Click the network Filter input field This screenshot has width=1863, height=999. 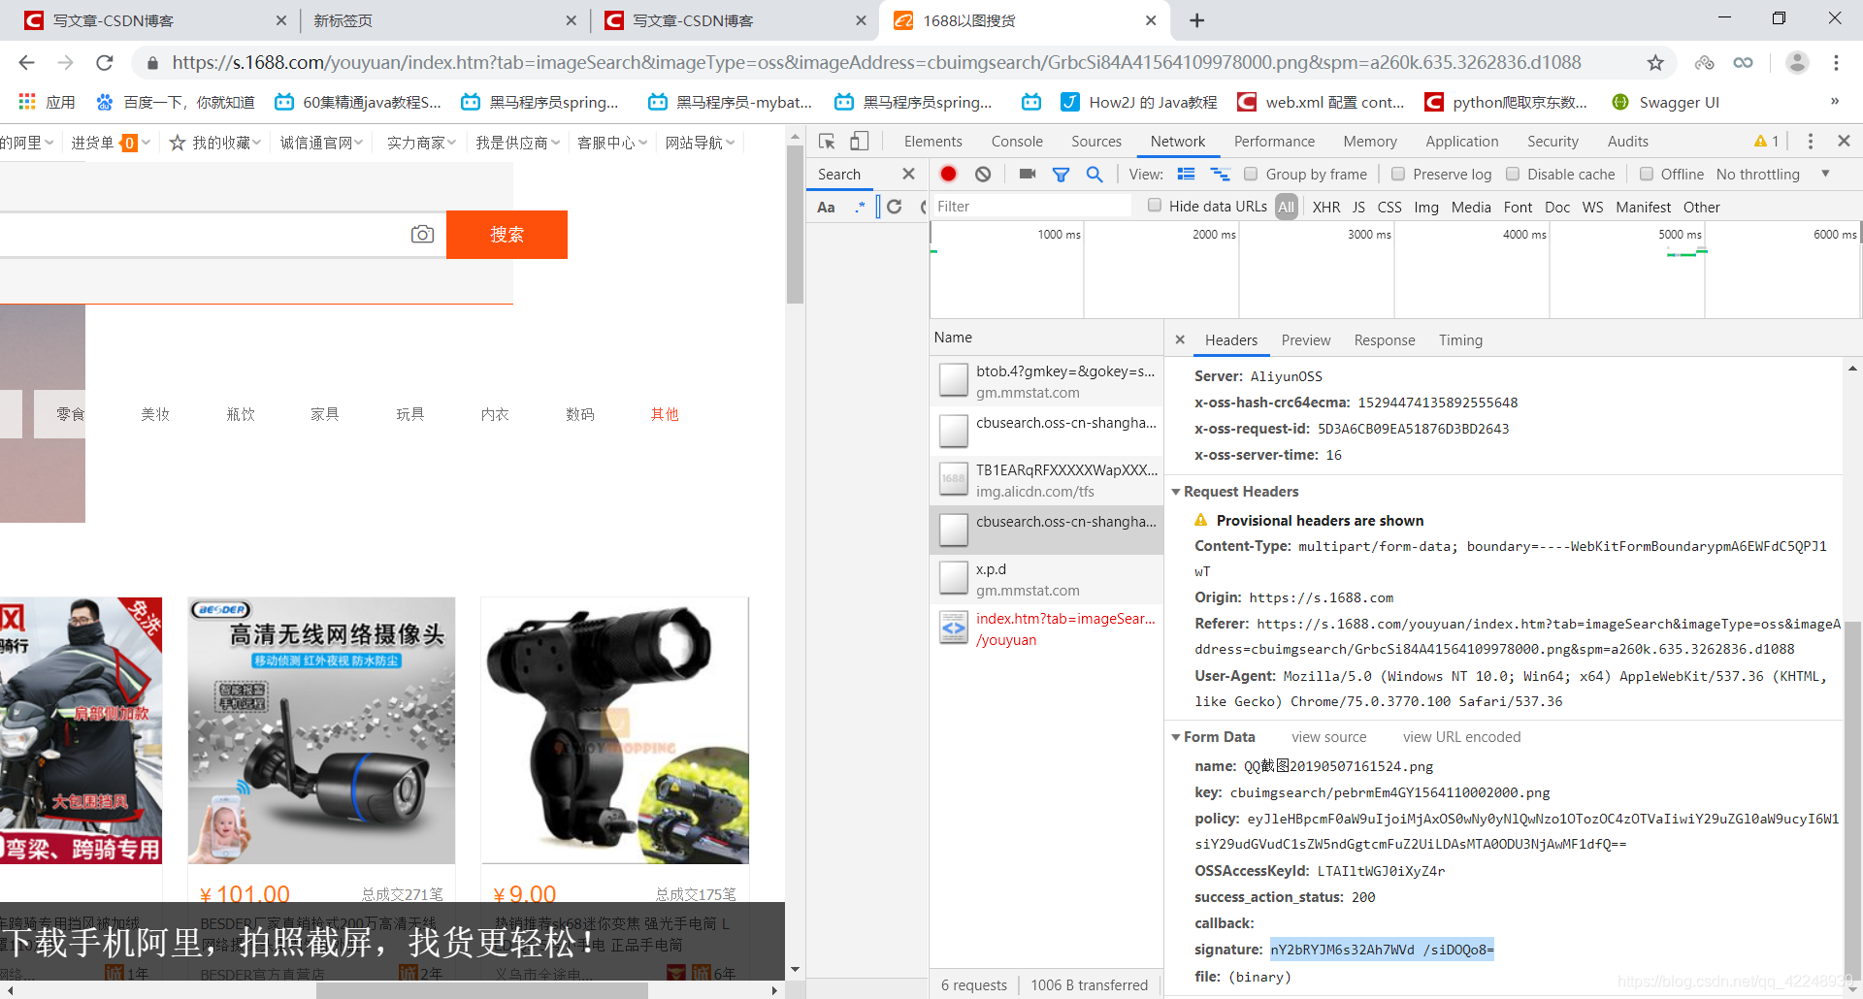coord(1032,207)
